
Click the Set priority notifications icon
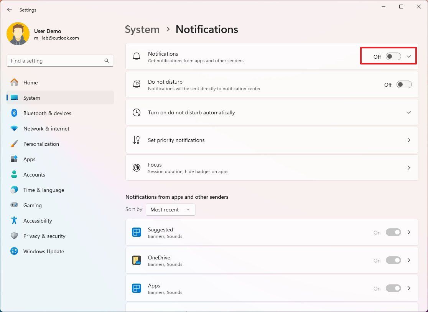point(137,140)
